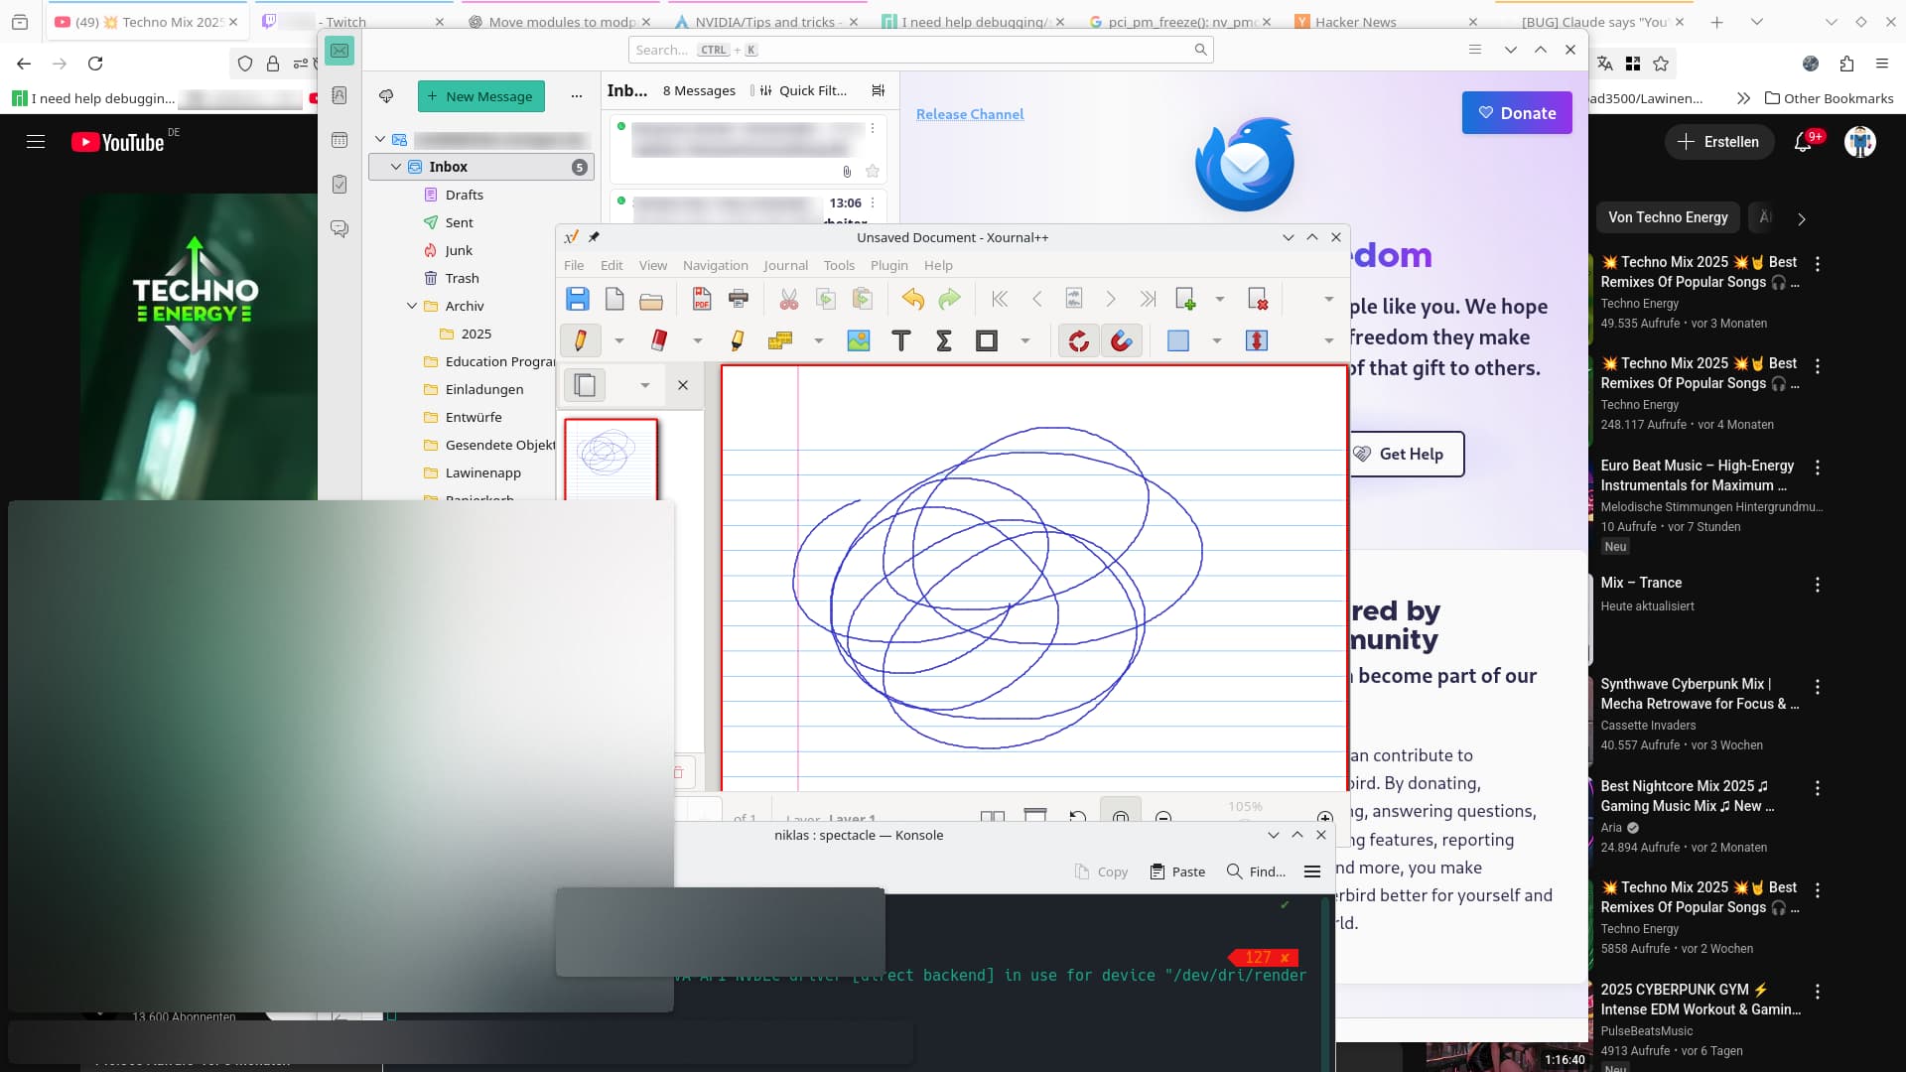Select the Text tool
Viewport: 1906px width, 1072px height.
click(901, 340)
